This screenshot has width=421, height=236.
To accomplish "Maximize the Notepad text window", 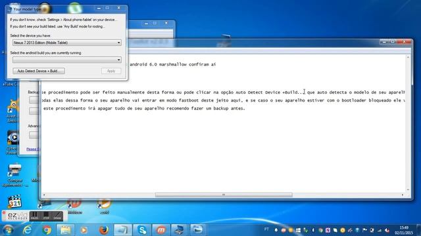I will tap(393, 42).
